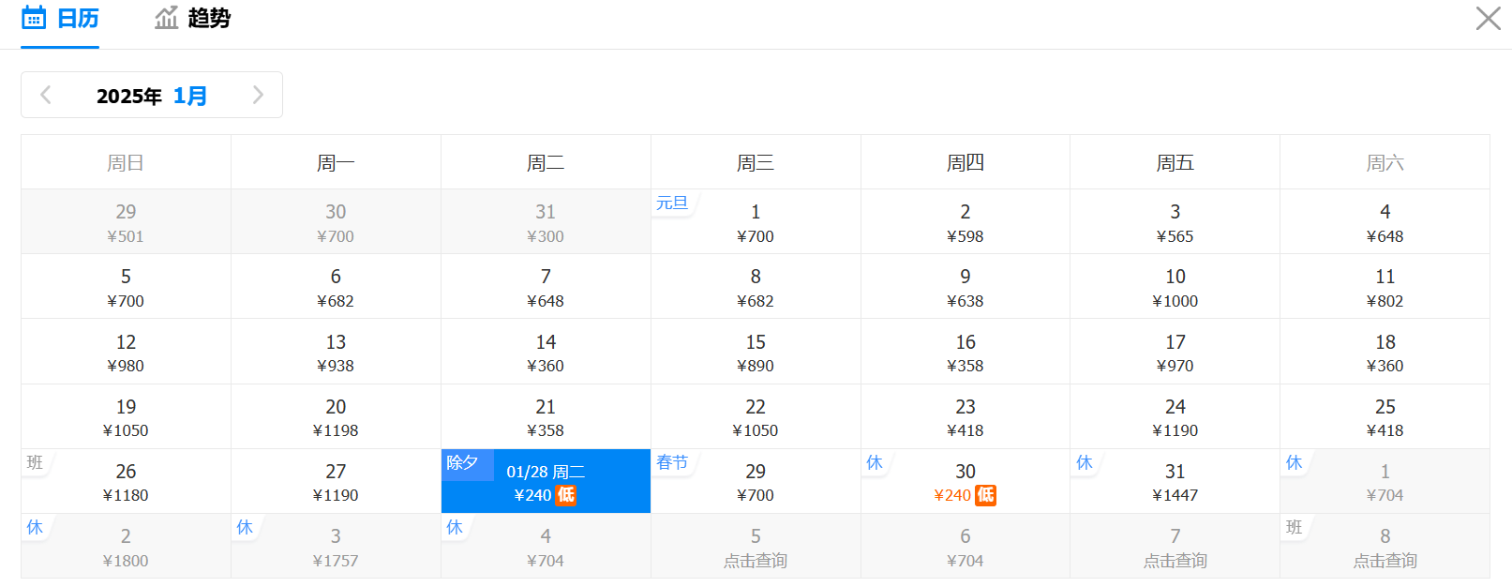Click the 春节 holiday tag

pyautogui.click(x=672, y=462)
